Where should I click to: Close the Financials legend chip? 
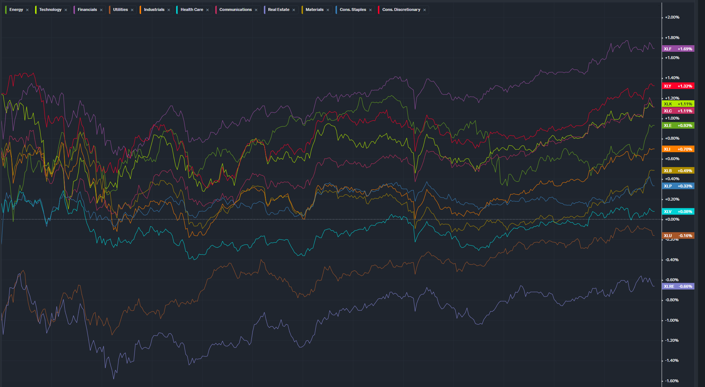[x=101, y=10]
